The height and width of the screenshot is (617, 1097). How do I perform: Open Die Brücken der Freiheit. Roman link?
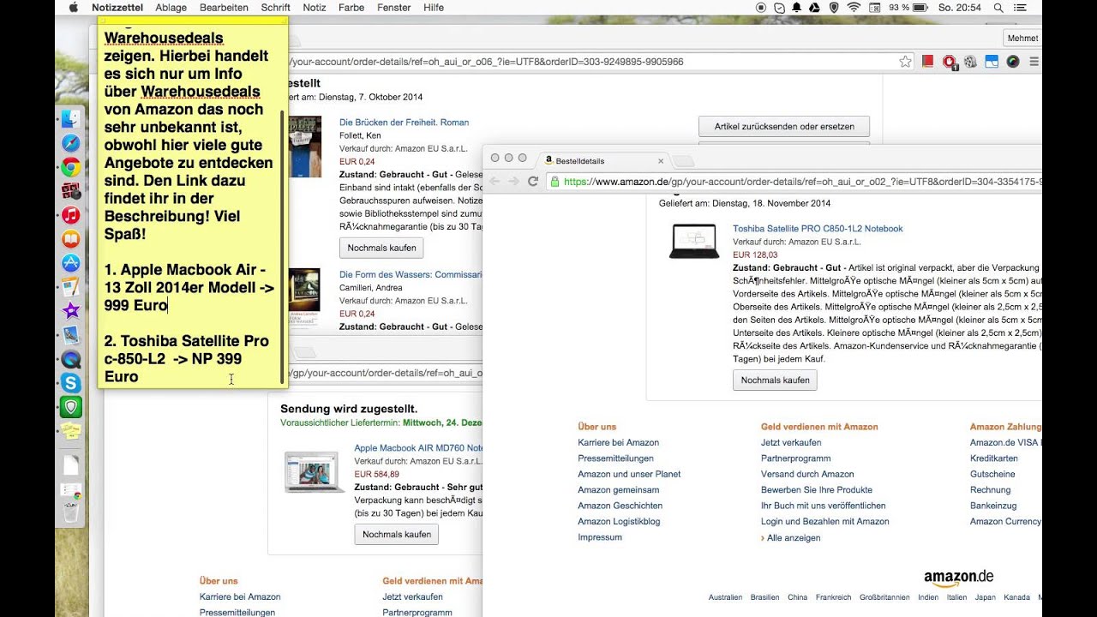(x=404, y=123)
